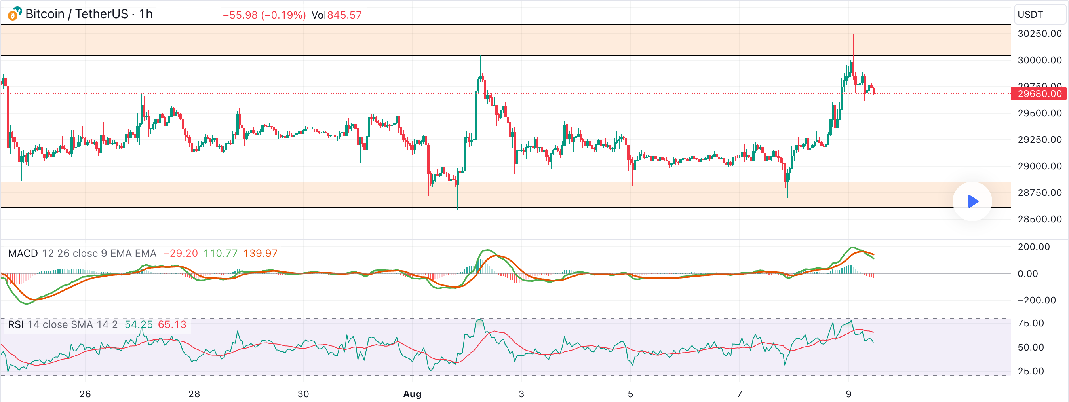Image resolution: width=1069 pixels, height=402 pixels.
Task: Click the MACD 200.00 scale label
Action: (1033, 247)
